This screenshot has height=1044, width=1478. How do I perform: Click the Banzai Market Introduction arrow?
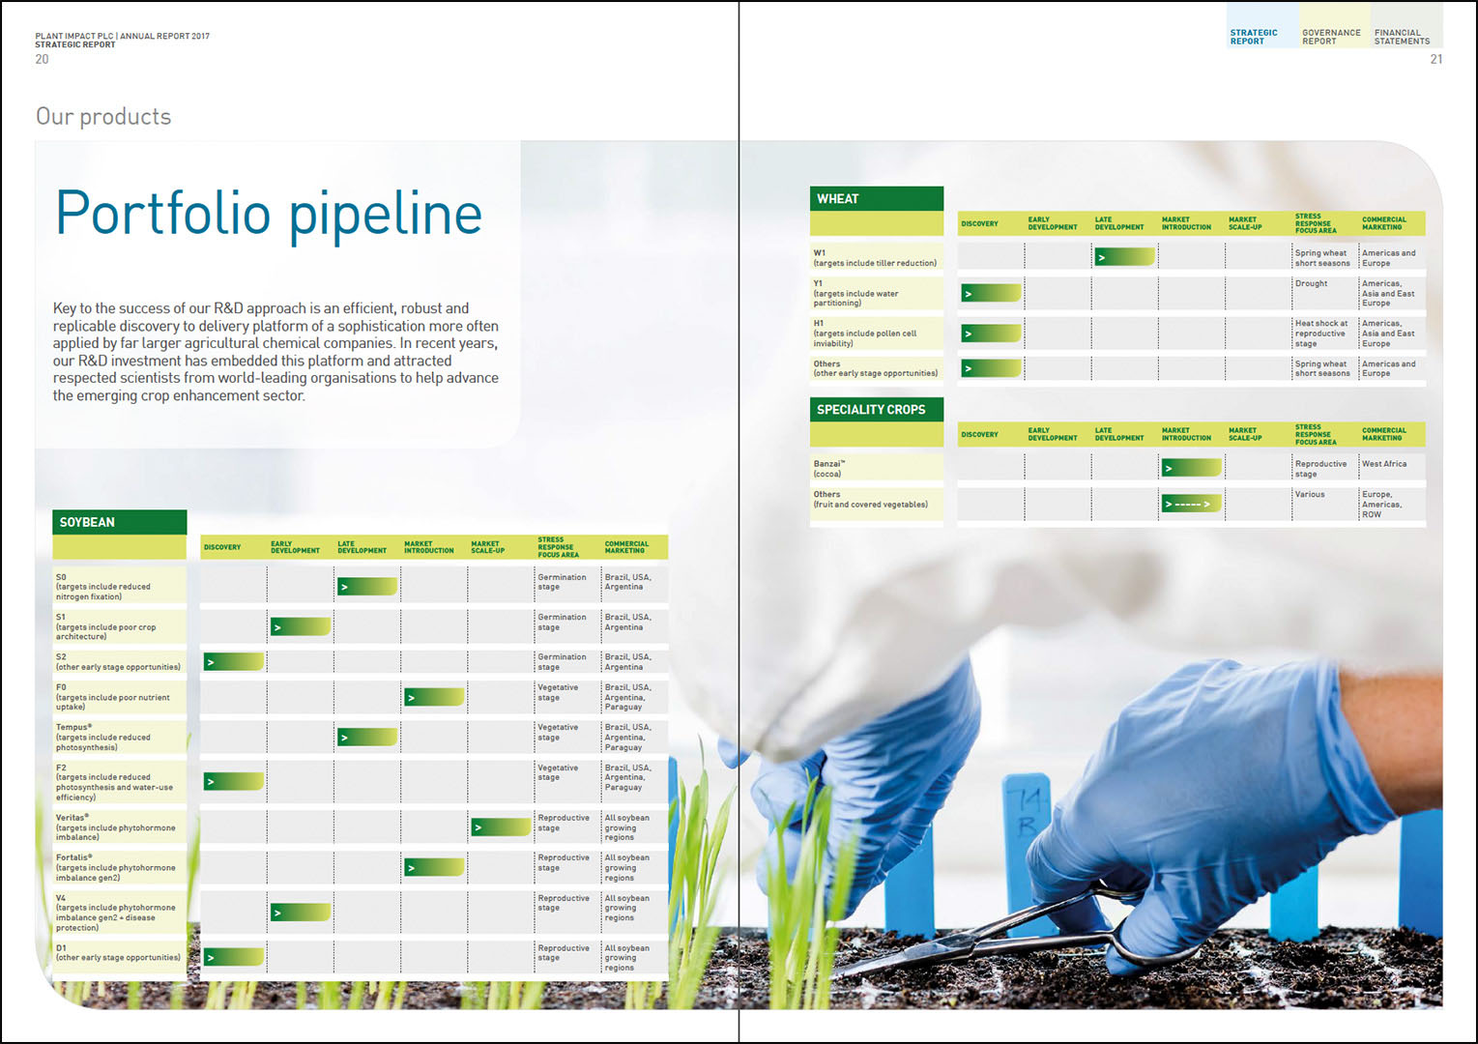point(1190,467)
